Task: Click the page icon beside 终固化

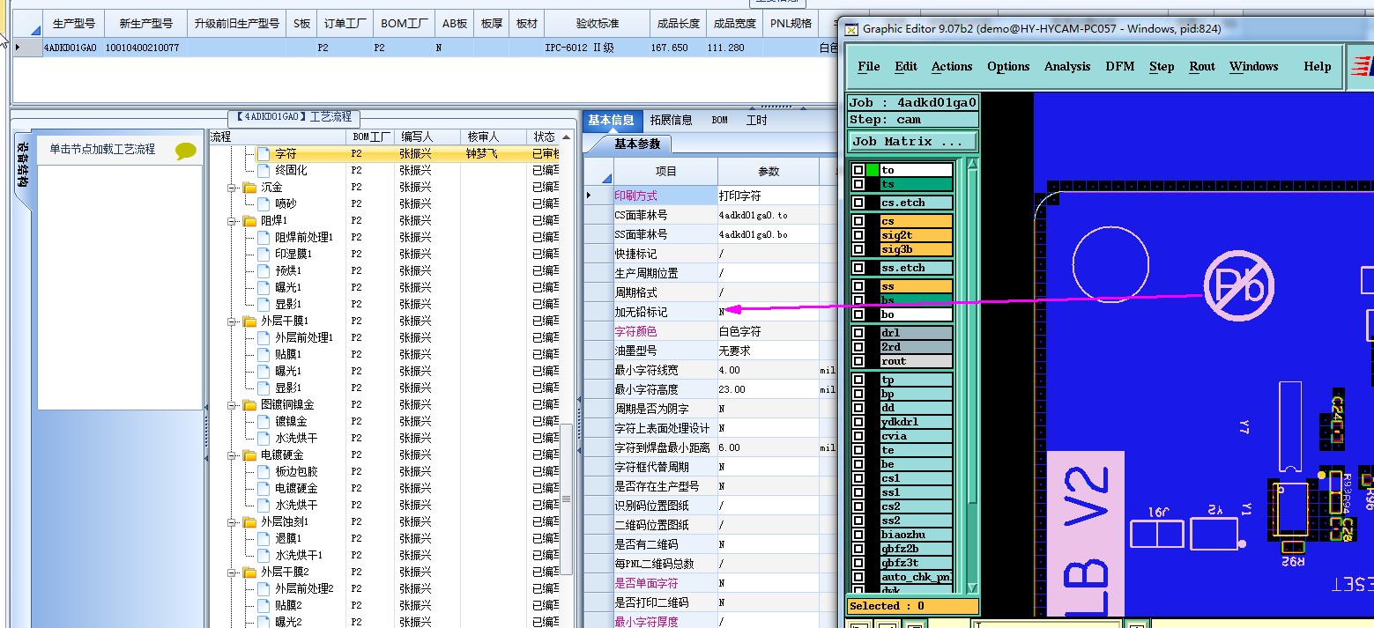Action: 264,170
